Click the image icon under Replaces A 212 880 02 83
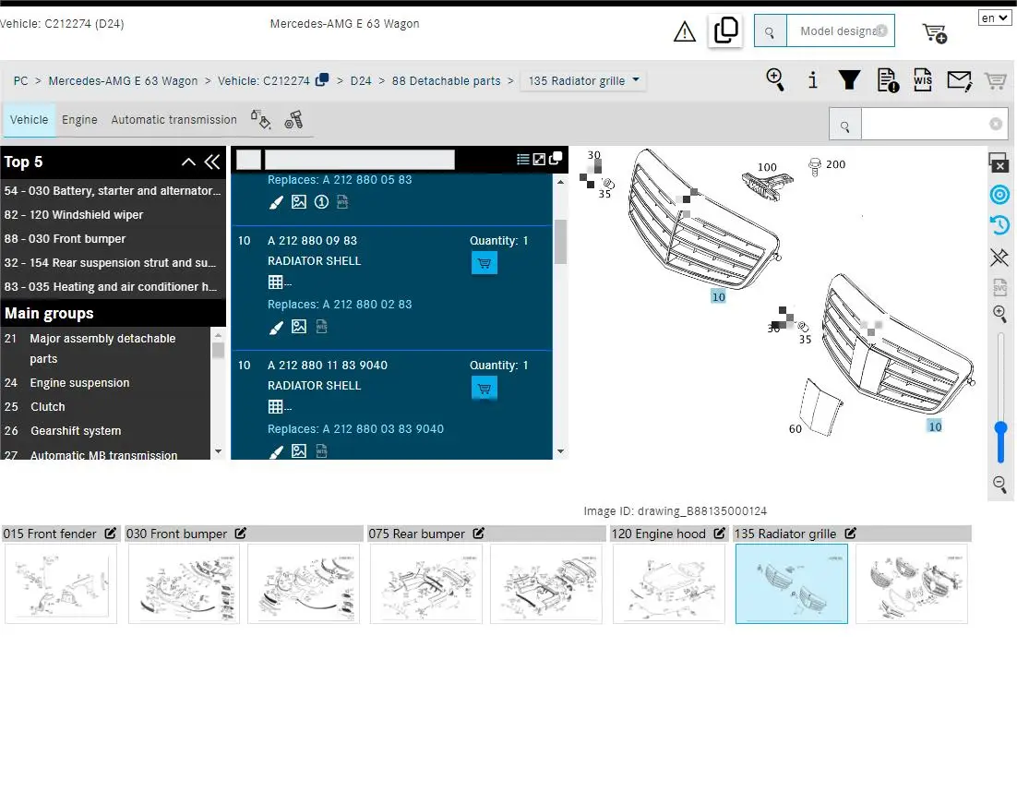 tap(298, 327)
